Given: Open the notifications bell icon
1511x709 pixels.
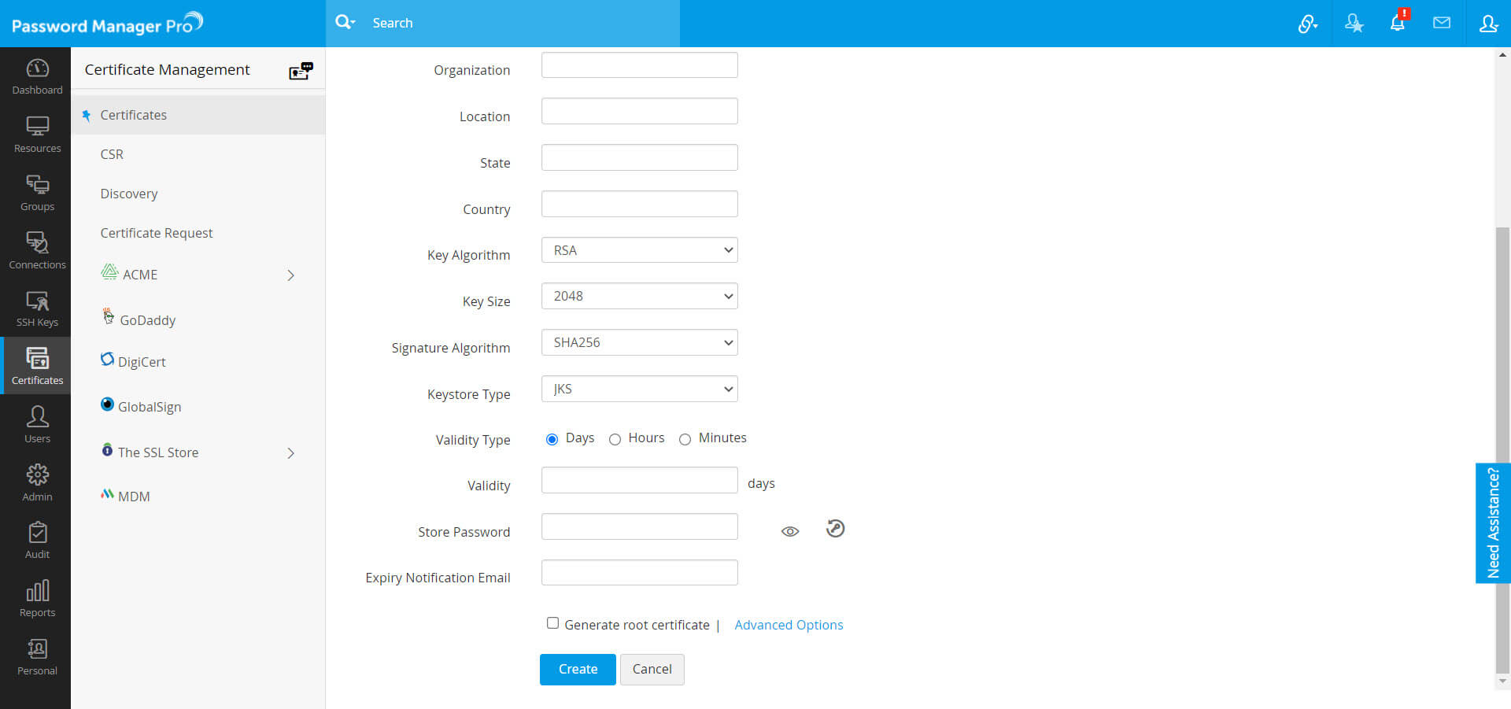Looking at the screenshot, I should 1397,23.
